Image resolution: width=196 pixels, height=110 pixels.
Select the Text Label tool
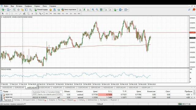pyautogui.click(x=36, y=13)
